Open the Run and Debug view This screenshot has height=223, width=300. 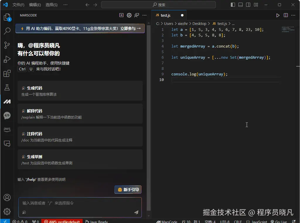point(7,59)
